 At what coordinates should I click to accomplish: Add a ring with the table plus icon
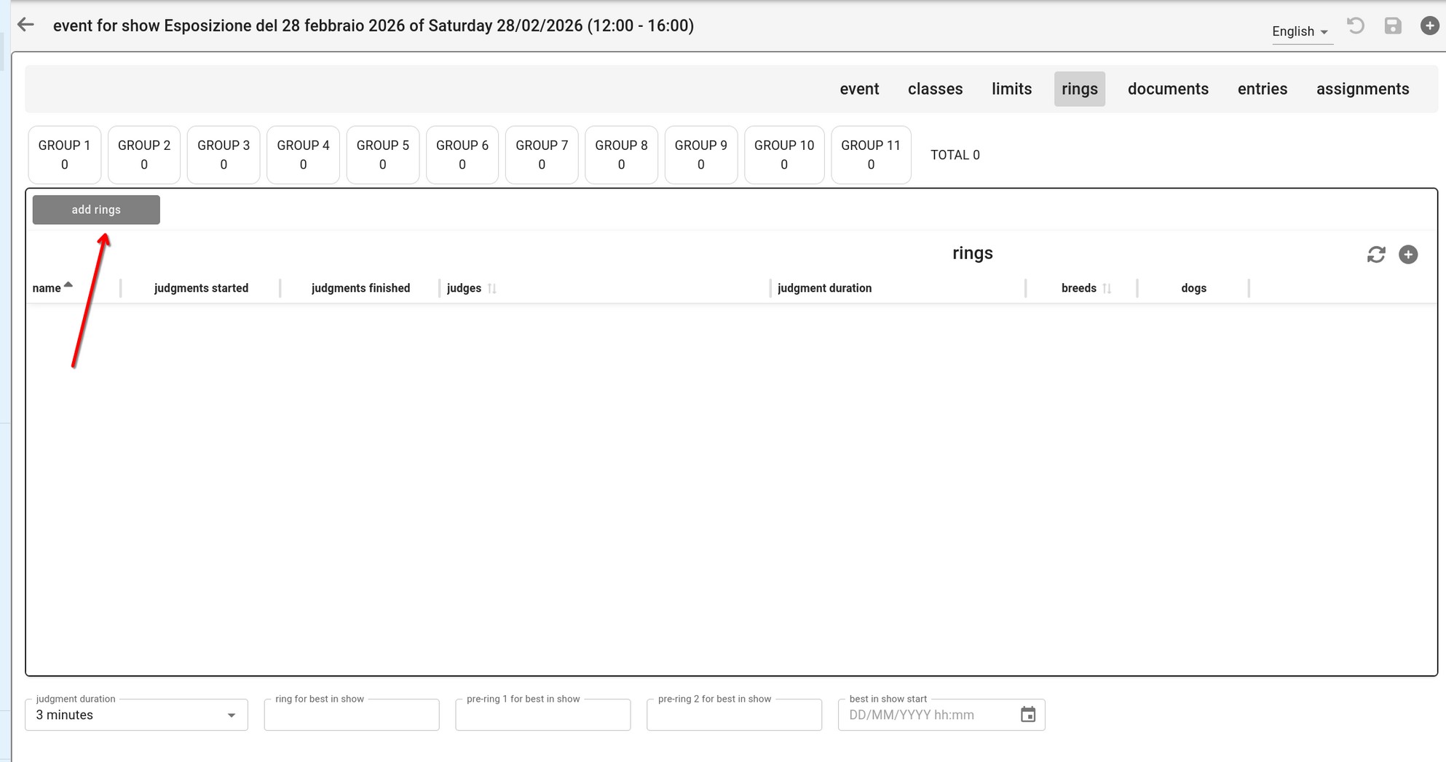(1408, 254)
